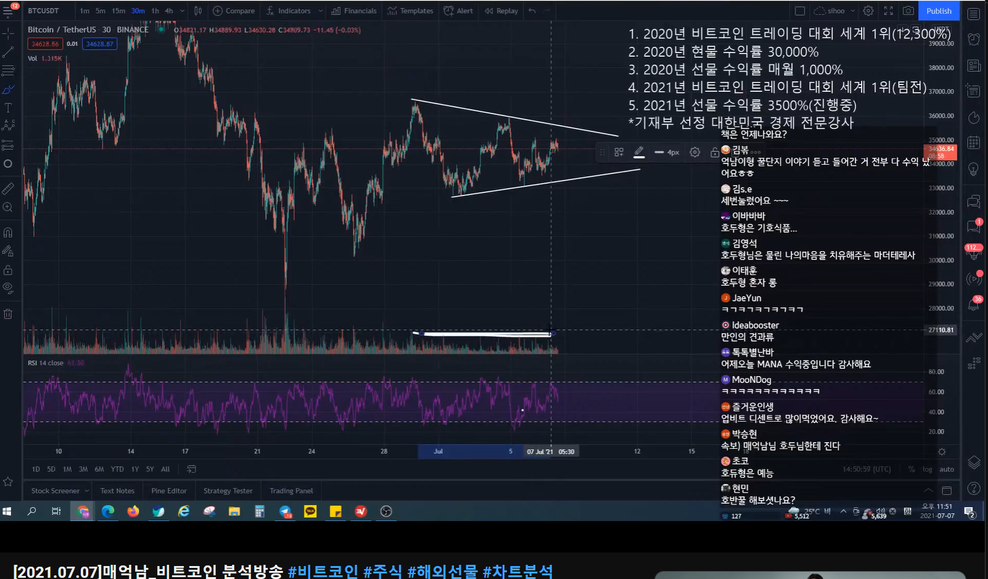The width and height of the screenshot is (988, 579).
Task: Open the news panel icon
Action: (974, 65)
